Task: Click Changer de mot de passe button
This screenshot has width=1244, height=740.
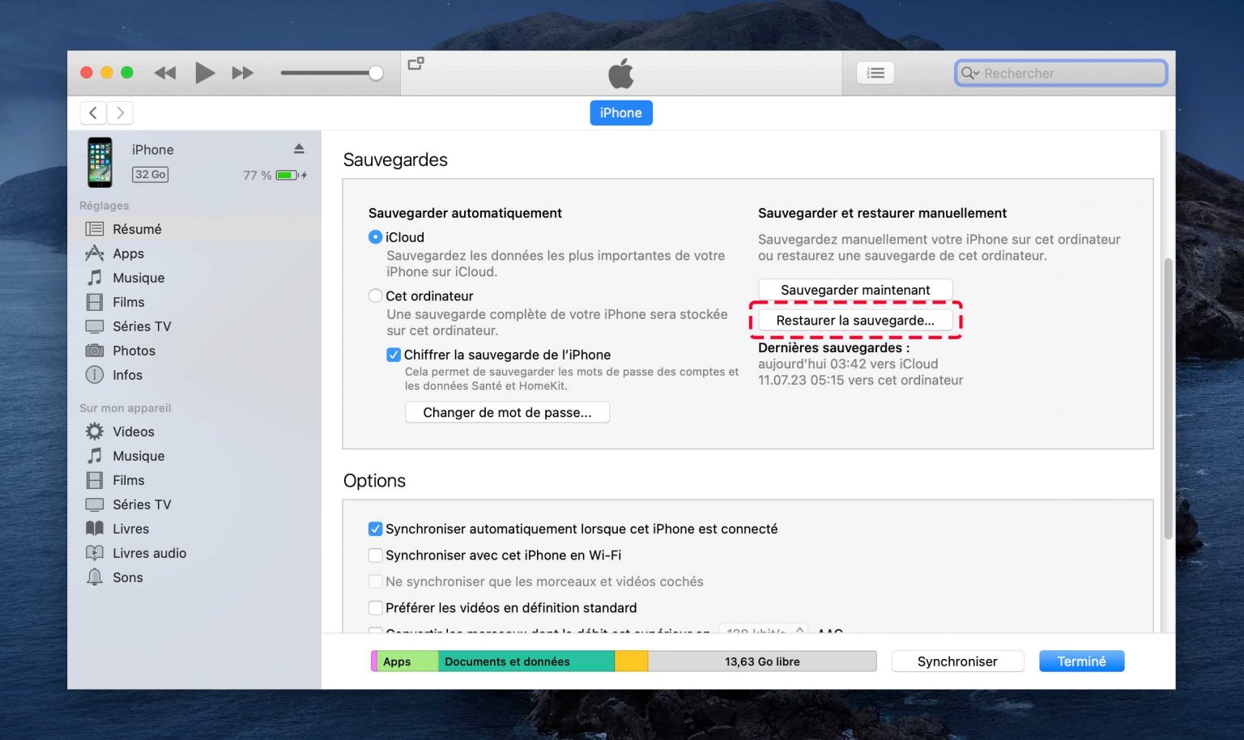Action: [x=507, y=412]
